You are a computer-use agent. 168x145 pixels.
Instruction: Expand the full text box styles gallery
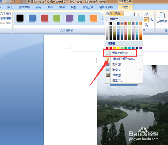[x=102, y=23]
